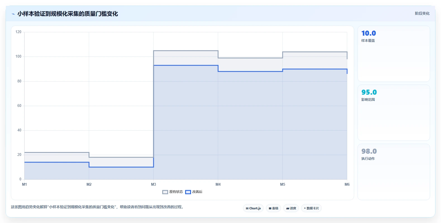This screenshot has width=441, height=223.
Task: Click the title icon beside 小样本验证
Action: click(x=13, y=14)
